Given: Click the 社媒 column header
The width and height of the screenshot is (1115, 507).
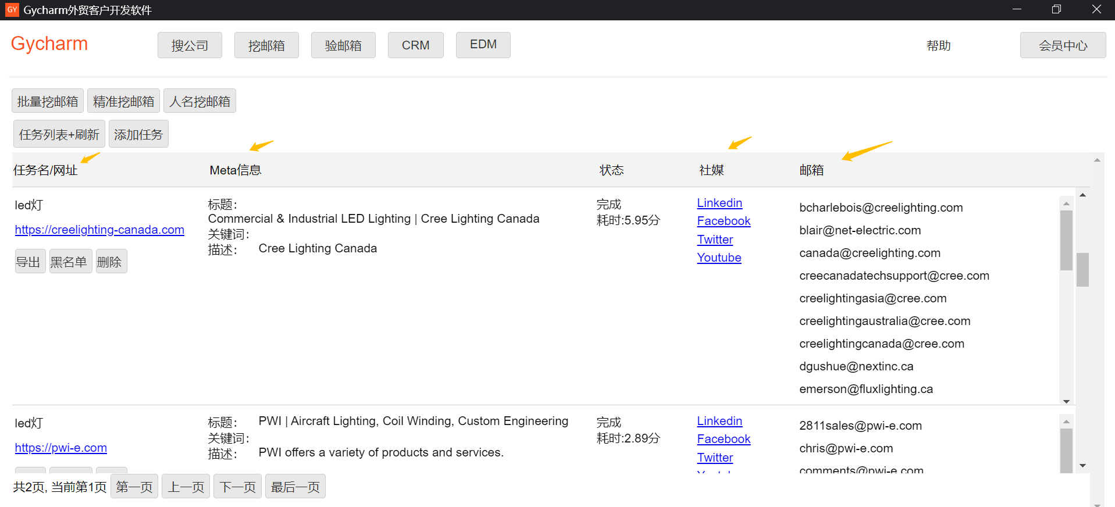Looking at the screenshot, I should coord(711,170).
